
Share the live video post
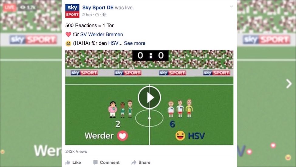(x=141, y=162)
